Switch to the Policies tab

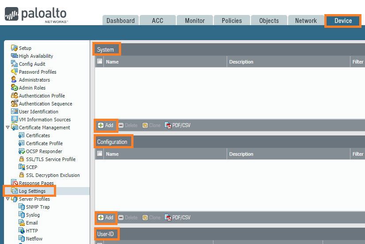click(x=232, y=21)
